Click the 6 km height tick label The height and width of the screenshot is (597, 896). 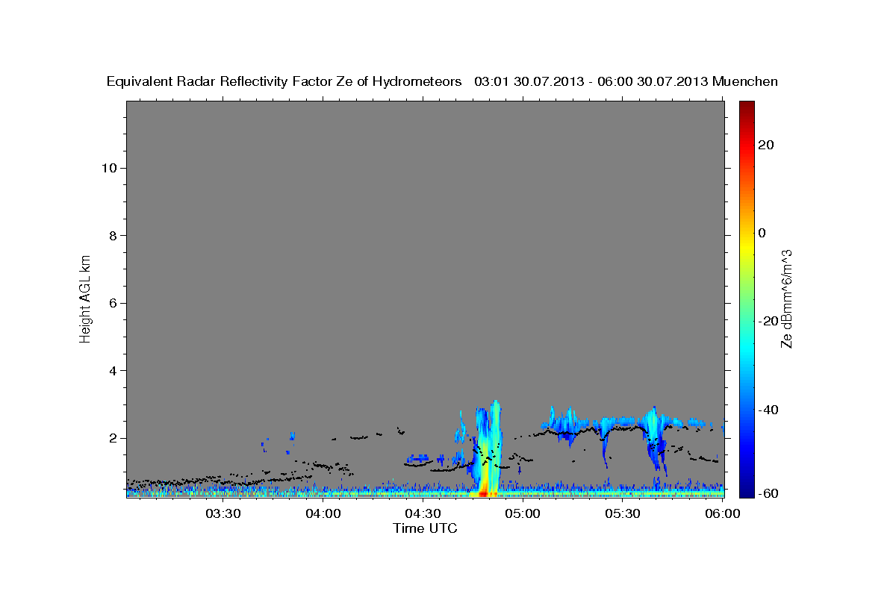pyautogui.click(x=113, y=303)
